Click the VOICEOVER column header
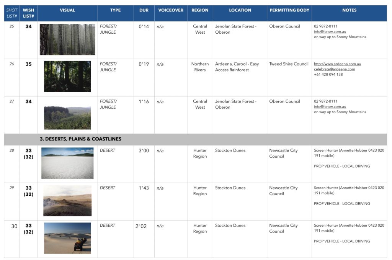This screenshot has width=392, height=260. [x=171, y=13]
